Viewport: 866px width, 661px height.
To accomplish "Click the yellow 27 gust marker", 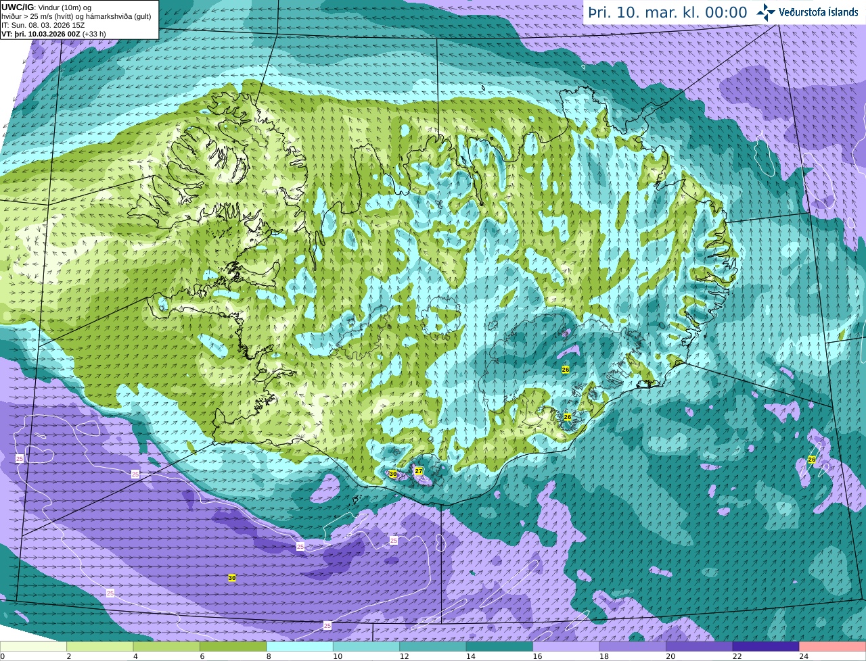I will pos(419,470).
